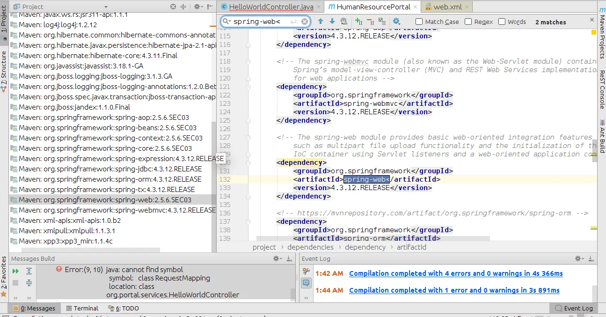Screen dimensions: 606x317
Task: Collapse dependency block at line 130
Action: click(x=248, y=162)
